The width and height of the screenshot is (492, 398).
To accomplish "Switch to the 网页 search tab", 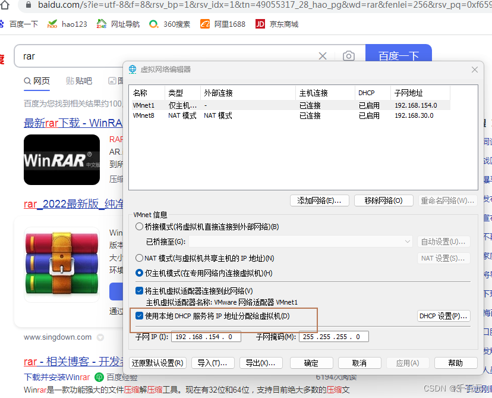I will pos(37,81).
